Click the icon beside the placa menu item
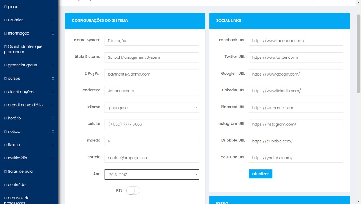The width and height of the screenshot is (361, 204). click(x=5, y=7)
